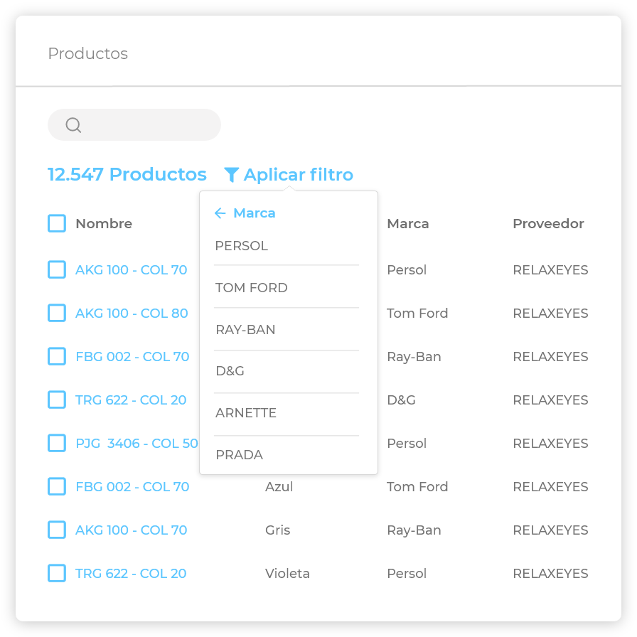Click the PJG 3406 - COL 50 link
Viewport: 637px width, 637px height.
(x=136, y=444)
